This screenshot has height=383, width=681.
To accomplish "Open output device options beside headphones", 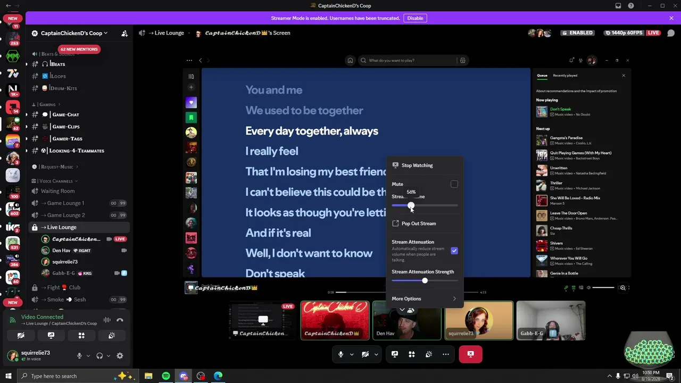I will click(109, 356).
